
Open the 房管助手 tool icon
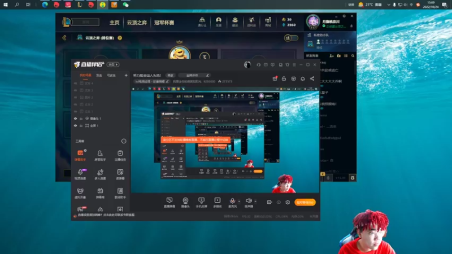pos(100,155)
